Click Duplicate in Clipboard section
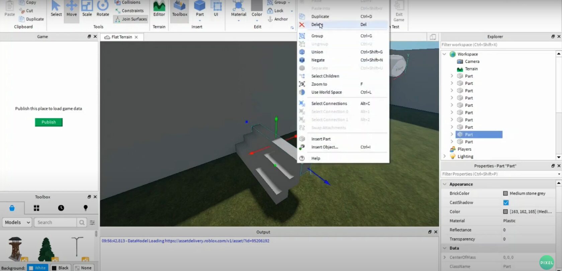The width and height of the screenshot is (562, 271). (x=31, y=19)
